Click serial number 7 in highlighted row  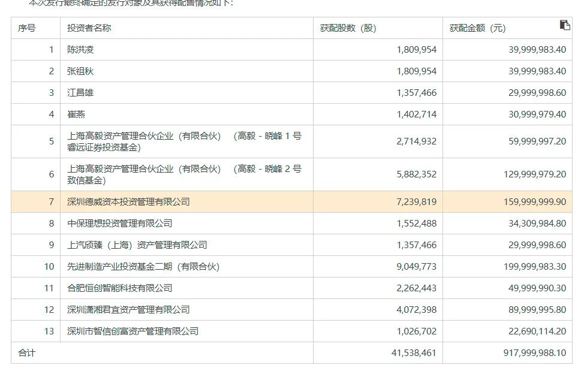point(51,202)
